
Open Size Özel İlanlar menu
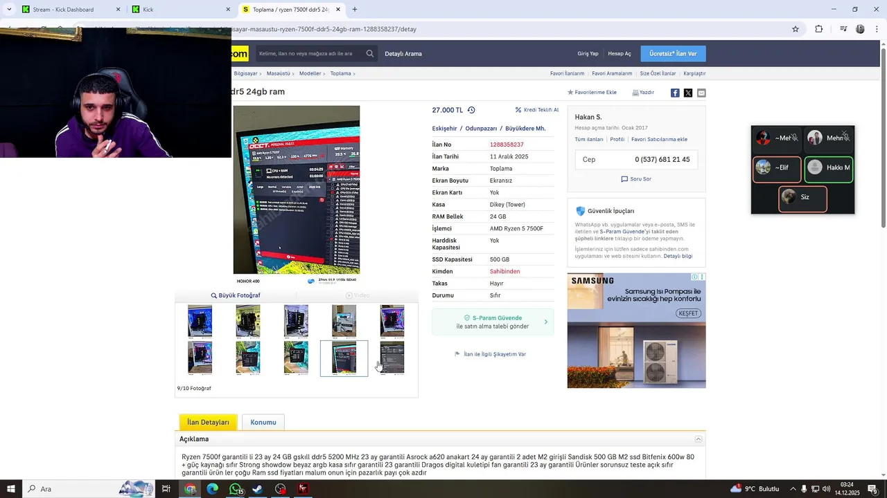click(x=658, y=73)
